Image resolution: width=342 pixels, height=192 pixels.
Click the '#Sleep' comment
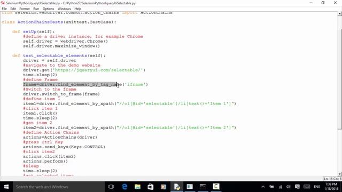click(31, 166)
